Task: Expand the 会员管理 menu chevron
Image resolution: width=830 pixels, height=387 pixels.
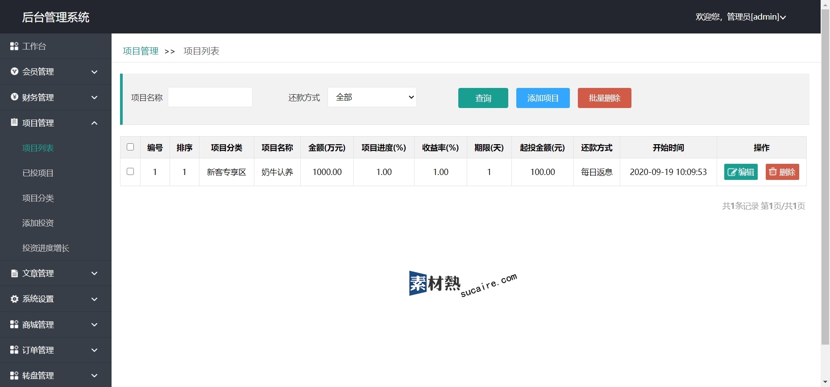Action: [x=94, y=72]
